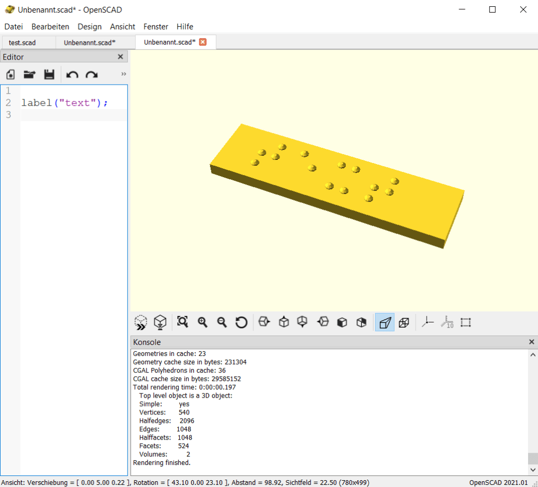This screenshot has width=538, height=487.
Task: Toggle Perspective projection off
Action: pos(384,322)
